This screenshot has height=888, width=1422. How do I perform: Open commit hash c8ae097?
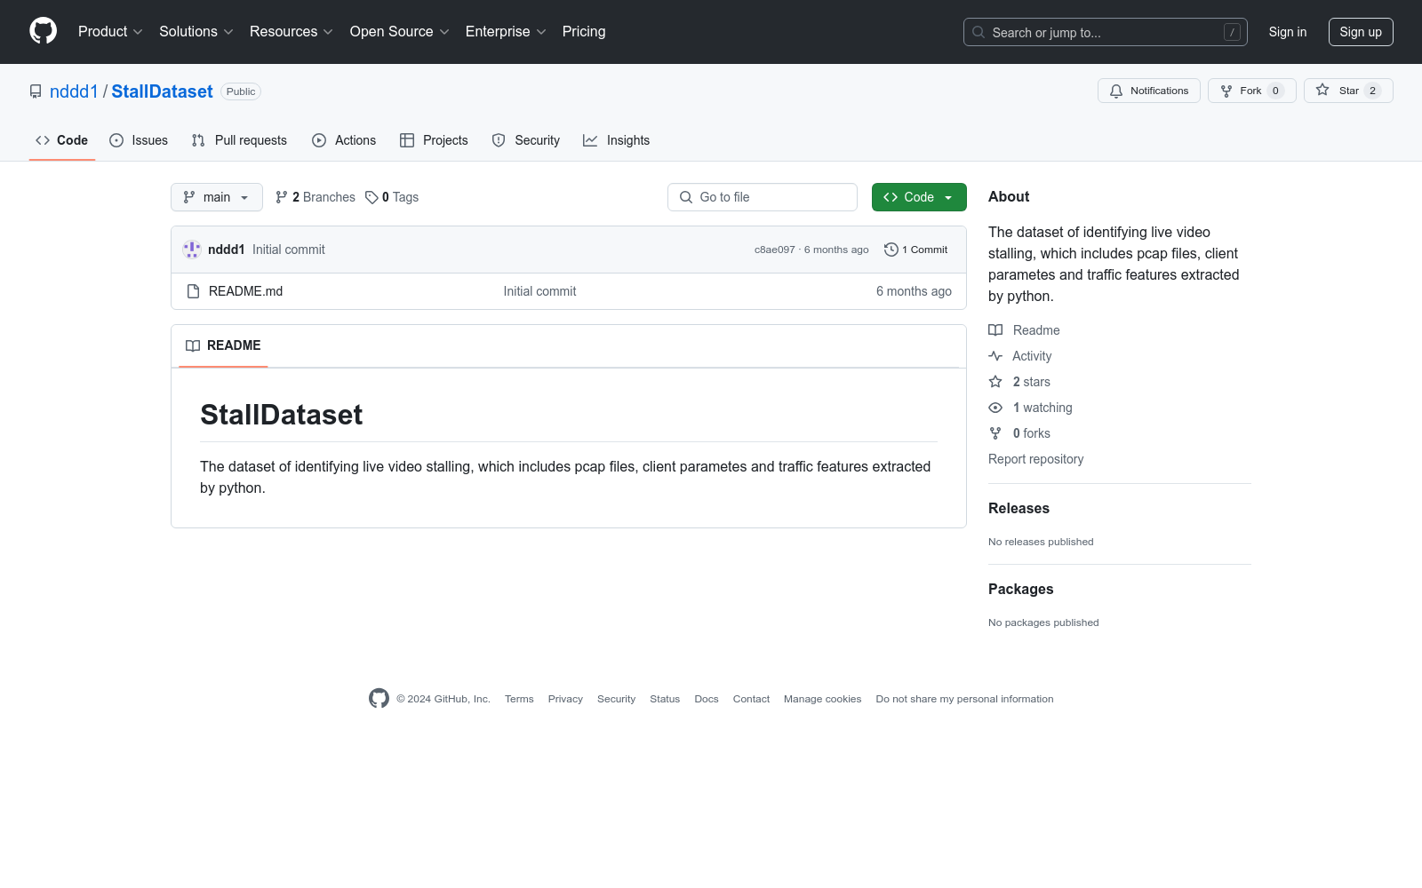(x=775, y=250)
